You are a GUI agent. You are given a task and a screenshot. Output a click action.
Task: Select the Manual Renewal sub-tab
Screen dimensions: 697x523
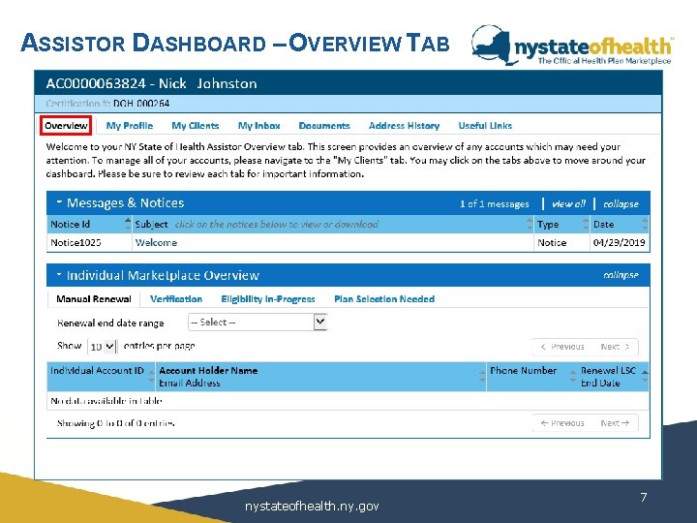pos(94,299)
